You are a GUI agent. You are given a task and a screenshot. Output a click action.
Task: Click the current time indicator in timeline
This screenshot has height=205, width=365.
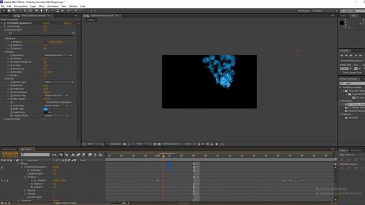[x=164, y=157]
